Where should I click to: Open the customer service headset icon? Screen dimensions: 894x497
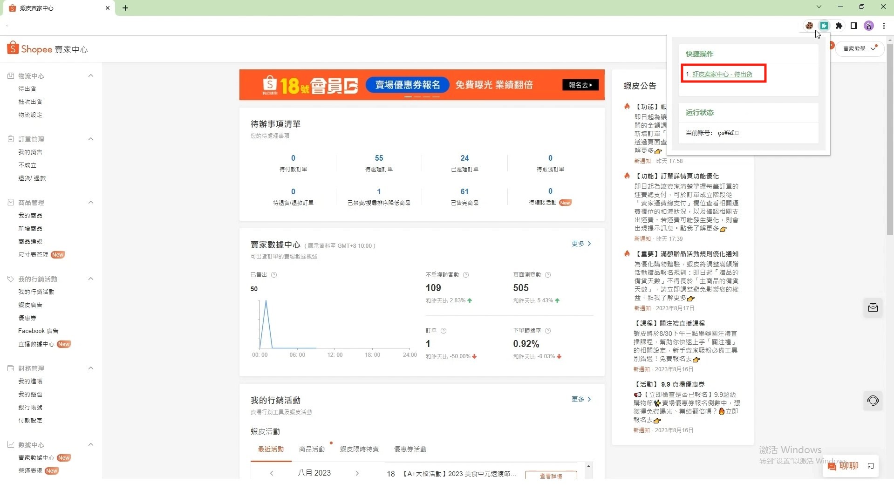click(873, 401)
